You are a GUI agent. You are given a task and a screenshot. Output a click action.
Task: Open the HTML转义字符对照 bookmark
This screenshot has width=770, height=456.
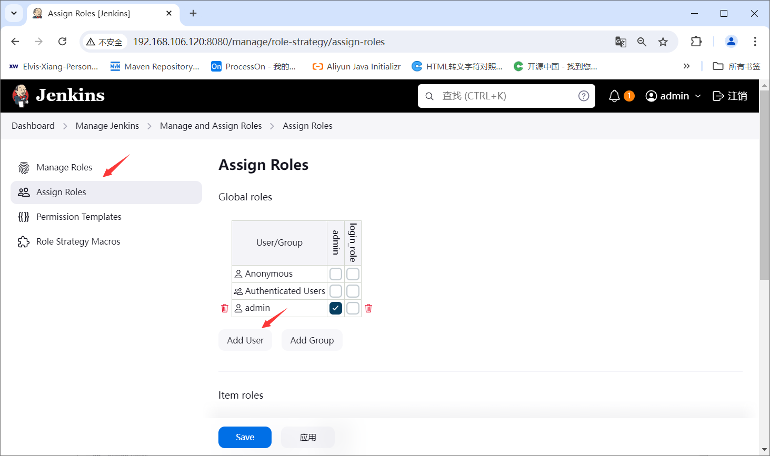pos(457,66)
